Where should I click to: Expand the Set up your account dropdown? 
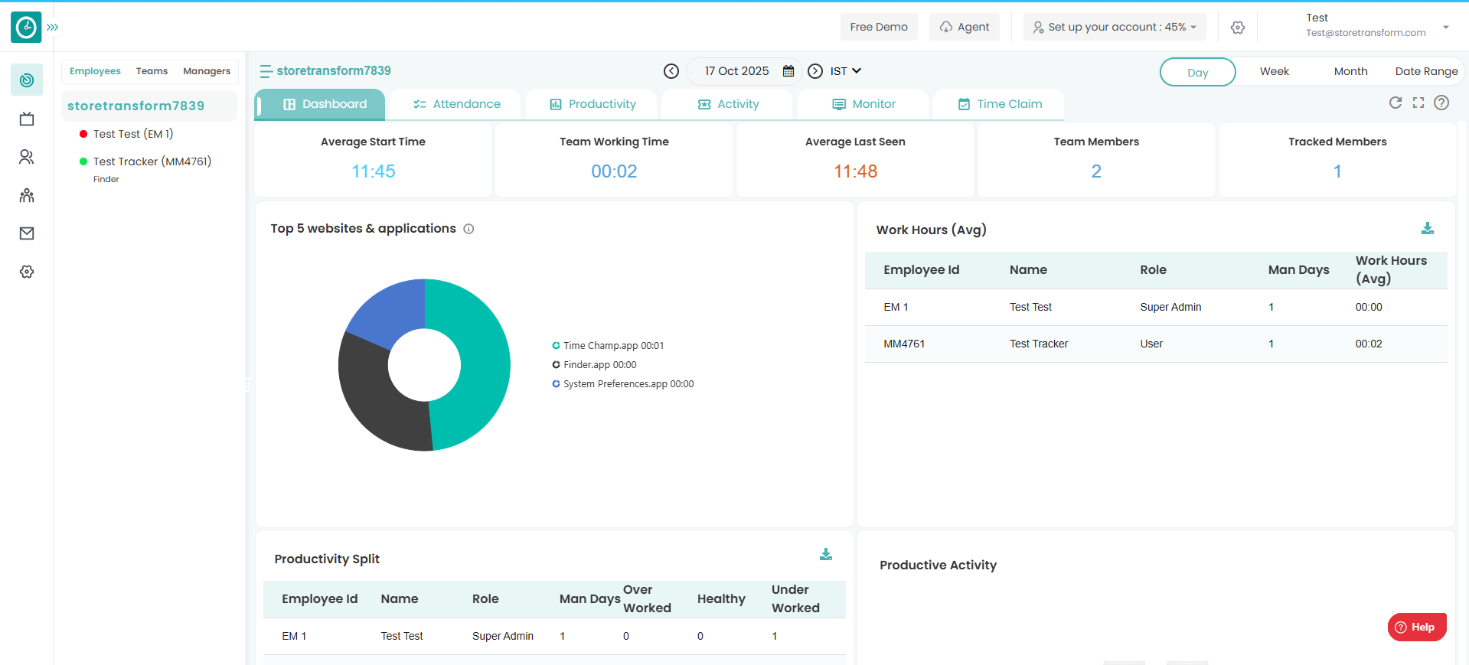[x=1115, y=27]
